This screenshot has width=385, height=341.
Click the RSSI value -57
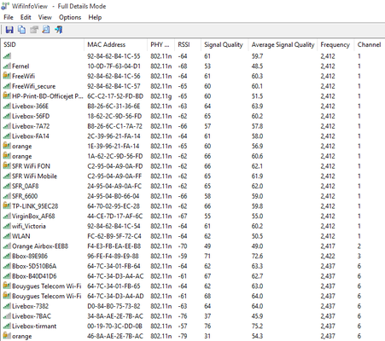point(183,326)
